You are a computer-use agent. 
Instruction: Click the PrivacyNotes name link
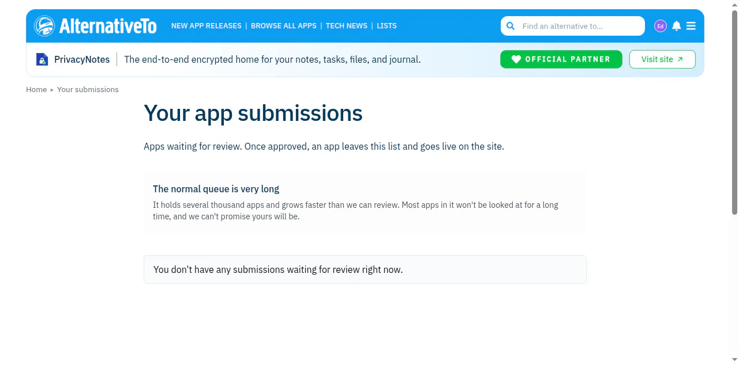tap(82, 59)
